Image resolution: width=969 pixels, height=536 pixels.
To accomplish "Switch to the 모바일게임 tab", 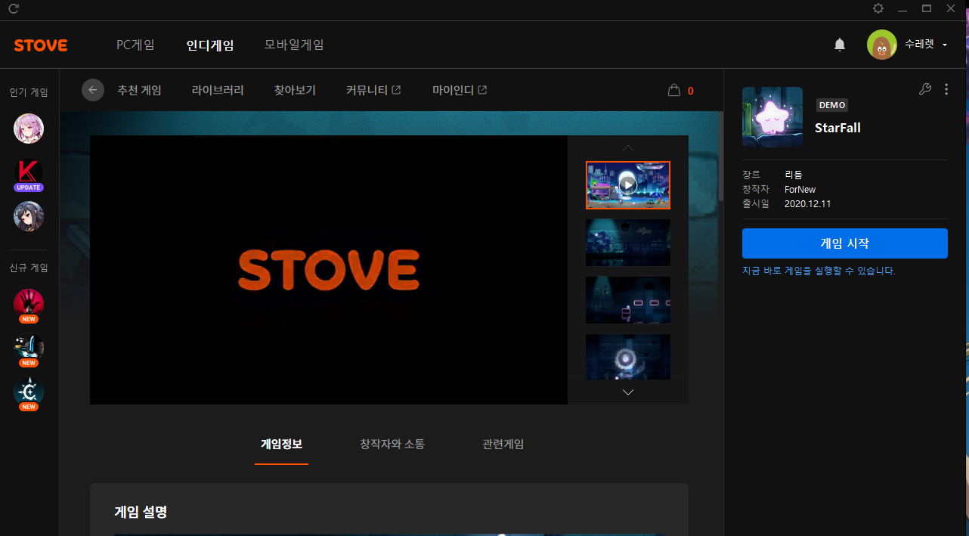I will pyautogui.click(x=294, y=45).
